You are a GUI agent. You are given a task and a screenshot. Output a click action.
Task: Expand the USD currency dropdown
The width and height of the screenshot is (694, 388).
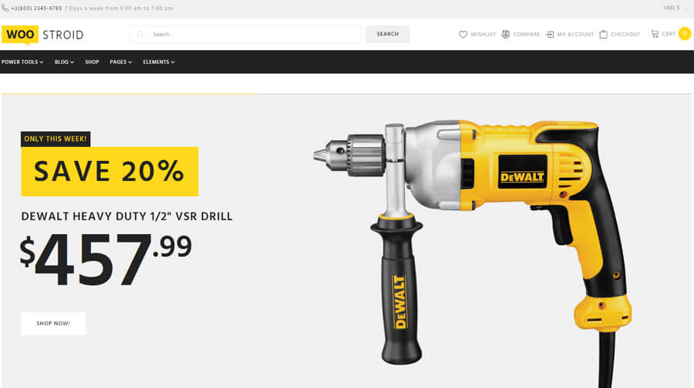675,8
